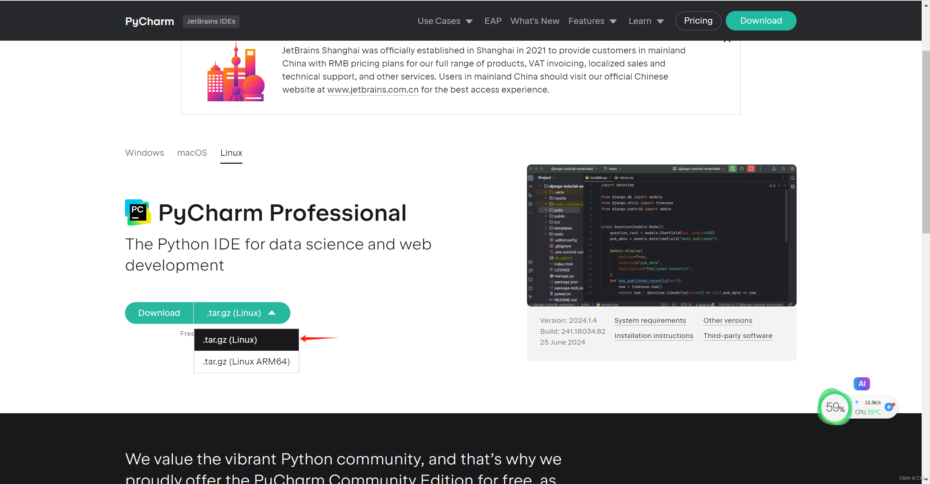930x484 pixels.
Task: Click the PyCharm logo in the top navigation
Action: coord(149,21)
